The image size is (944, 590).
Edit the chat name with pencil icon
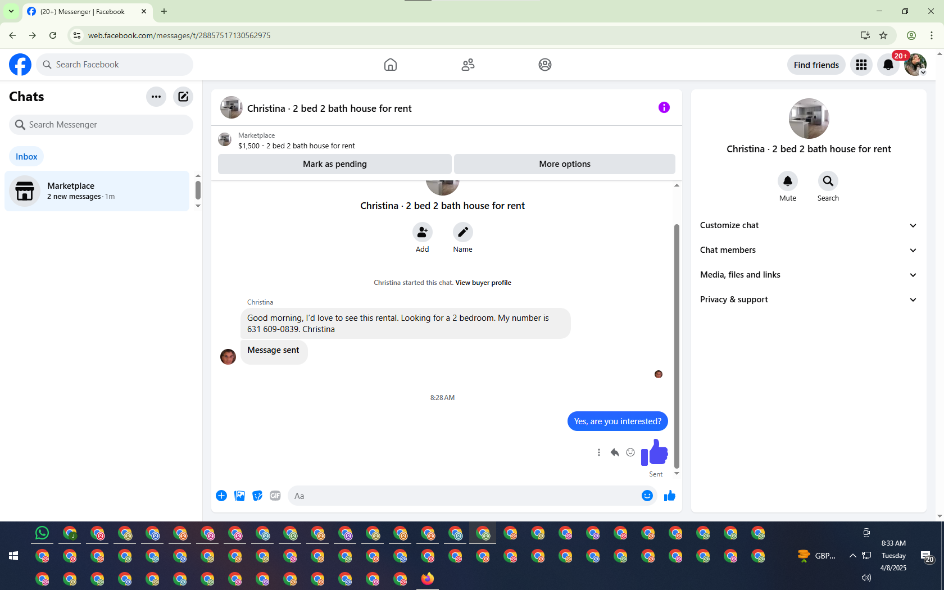pos(463,232)
